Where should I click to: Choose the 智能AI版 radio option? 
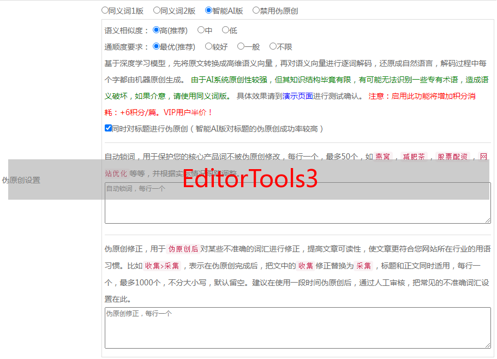[x=208, y=10]
